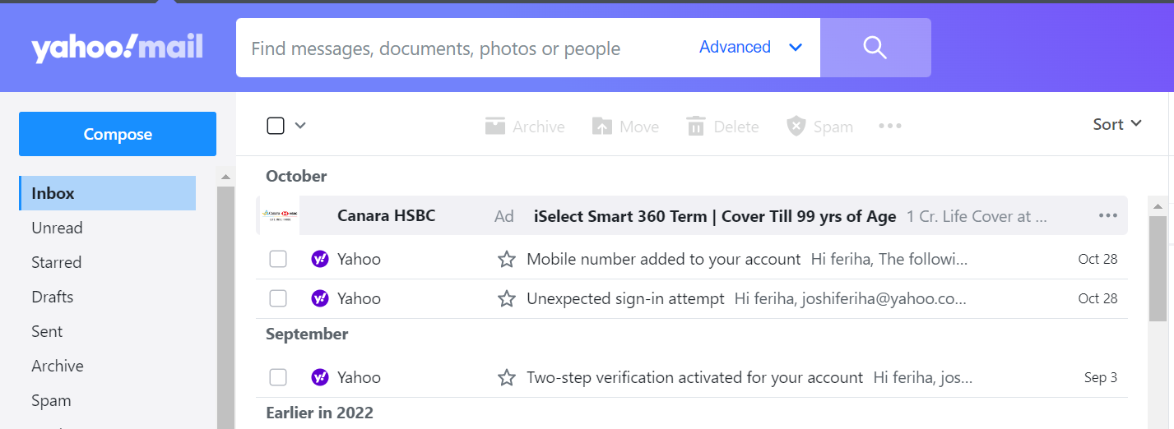Click the Earlier in 2022 group header
The width and height of the screenshot is (1174, 429).
pyautogui.click(x=319, y=413)
